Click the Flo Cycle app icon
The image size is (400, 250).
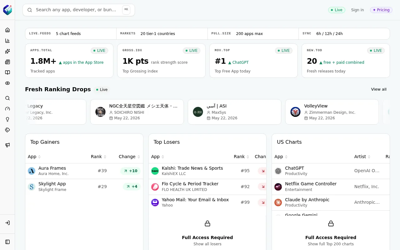pyautogui.click(x=155, y=187)
